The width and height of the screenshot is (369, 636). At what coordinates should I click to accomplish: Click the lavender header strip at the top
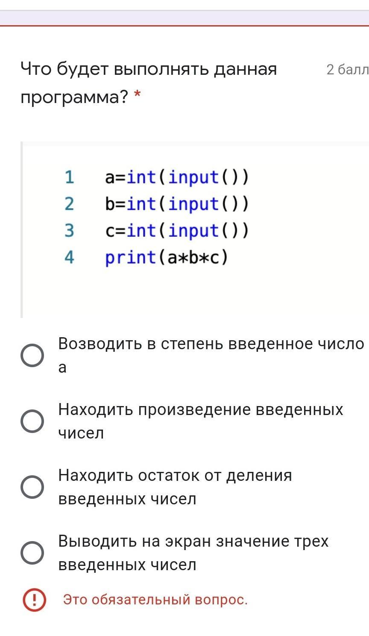(x=184, y=18)
